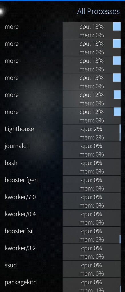The height and width of the screenshot is (292, 125).
Task: Click kworker/7:0 mem: 0% usage cell
Action: [92, 205]
